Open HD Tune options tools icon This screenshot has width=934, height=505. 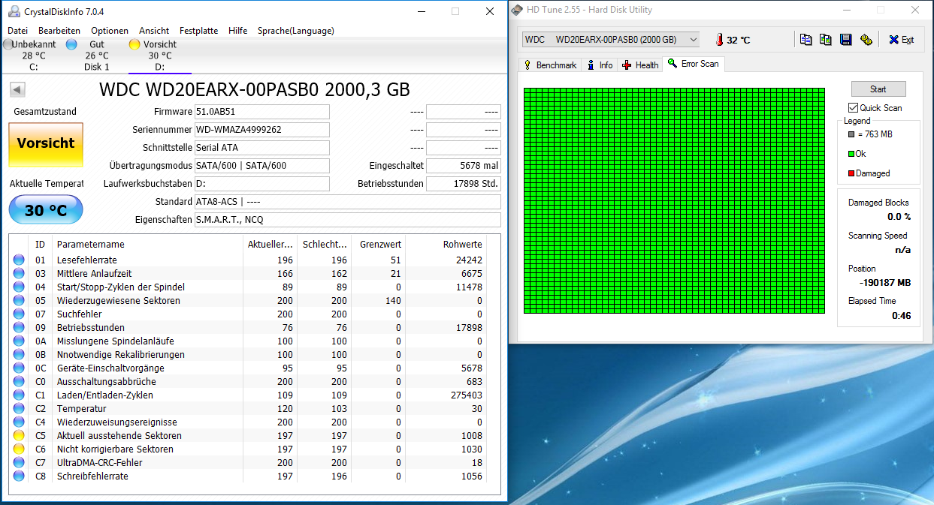click(866, 40)
